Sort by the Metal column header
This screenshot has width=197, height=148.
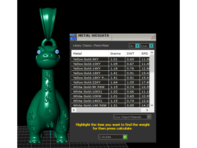click(90, 53)
